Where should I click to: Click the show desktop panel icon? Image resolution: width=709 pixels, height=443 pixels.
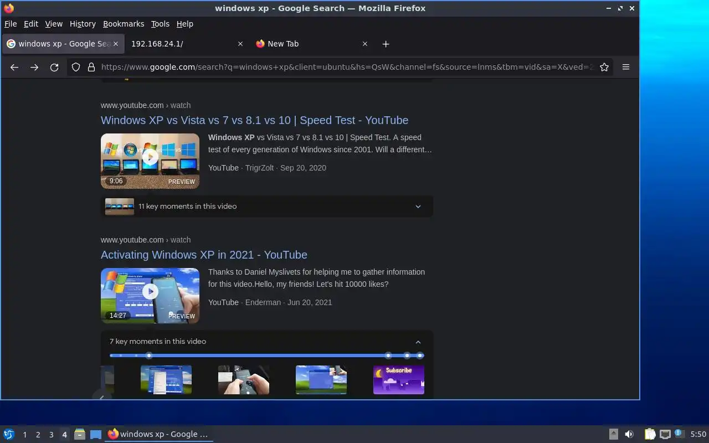coord(96,434)
